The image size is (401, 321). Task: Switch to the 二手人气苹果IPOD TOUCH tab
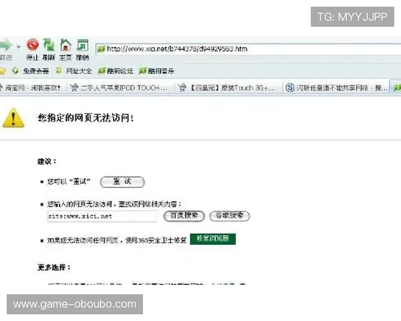click(120, 88)
